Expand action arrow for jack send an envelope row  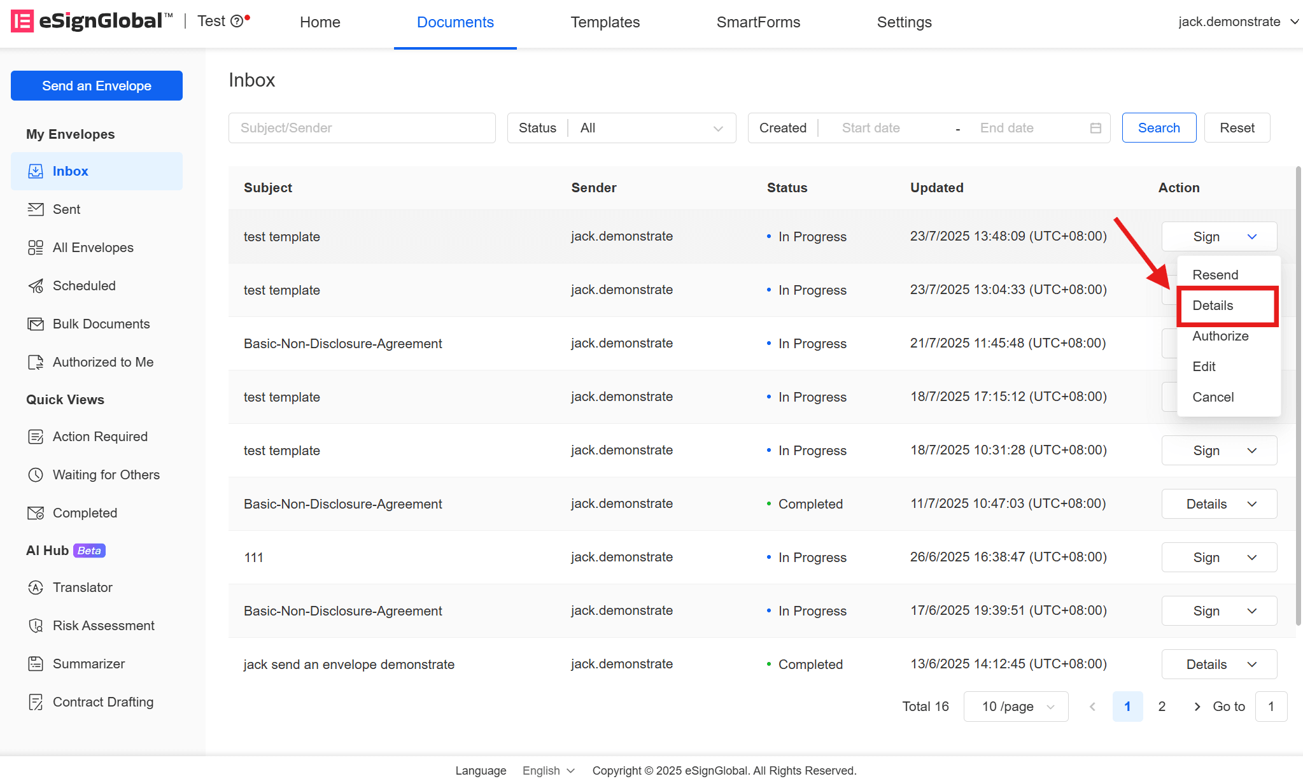pyautogui.click(x=1252, y=665)
